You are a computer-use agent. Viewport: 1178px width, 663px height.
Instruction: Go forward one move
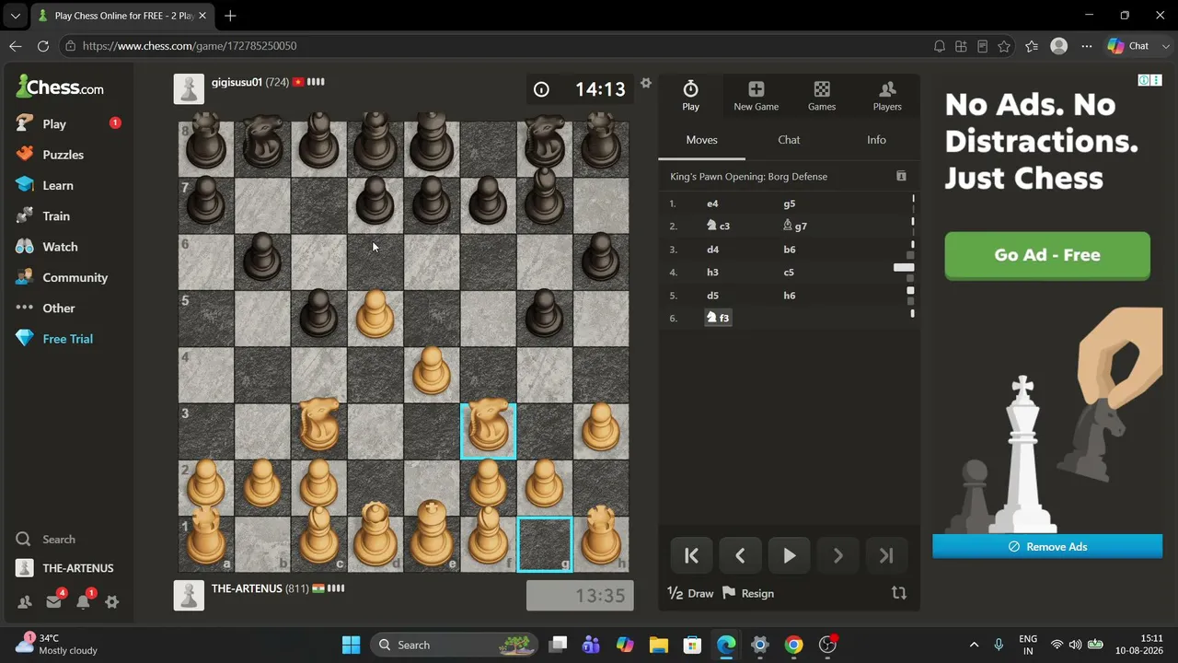click(837, 555)
